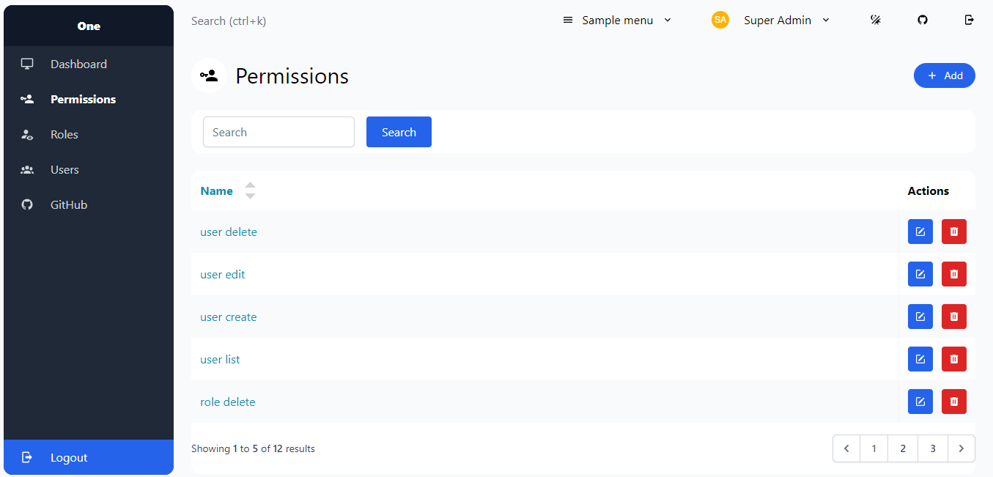Edit the 'role delete' permission

(920, 402)
